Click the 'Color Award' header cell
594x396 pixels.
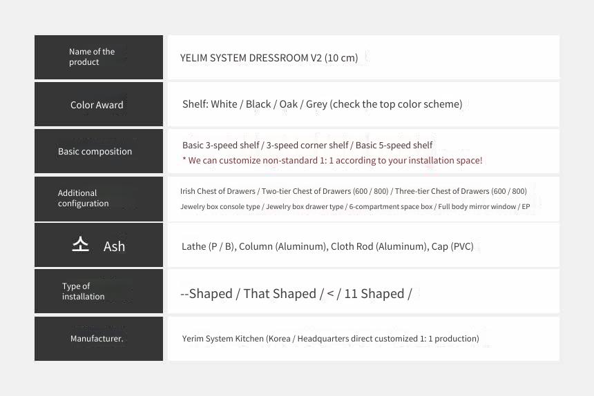coord(99,104)
